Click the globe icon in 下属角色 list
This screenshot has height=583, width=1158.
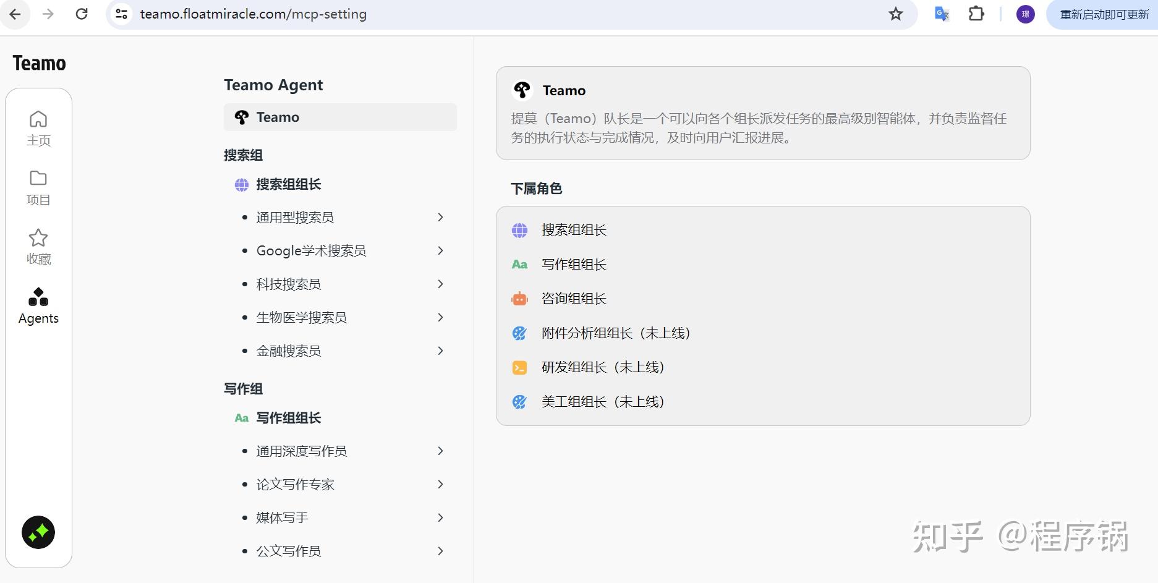click(519, 230)
